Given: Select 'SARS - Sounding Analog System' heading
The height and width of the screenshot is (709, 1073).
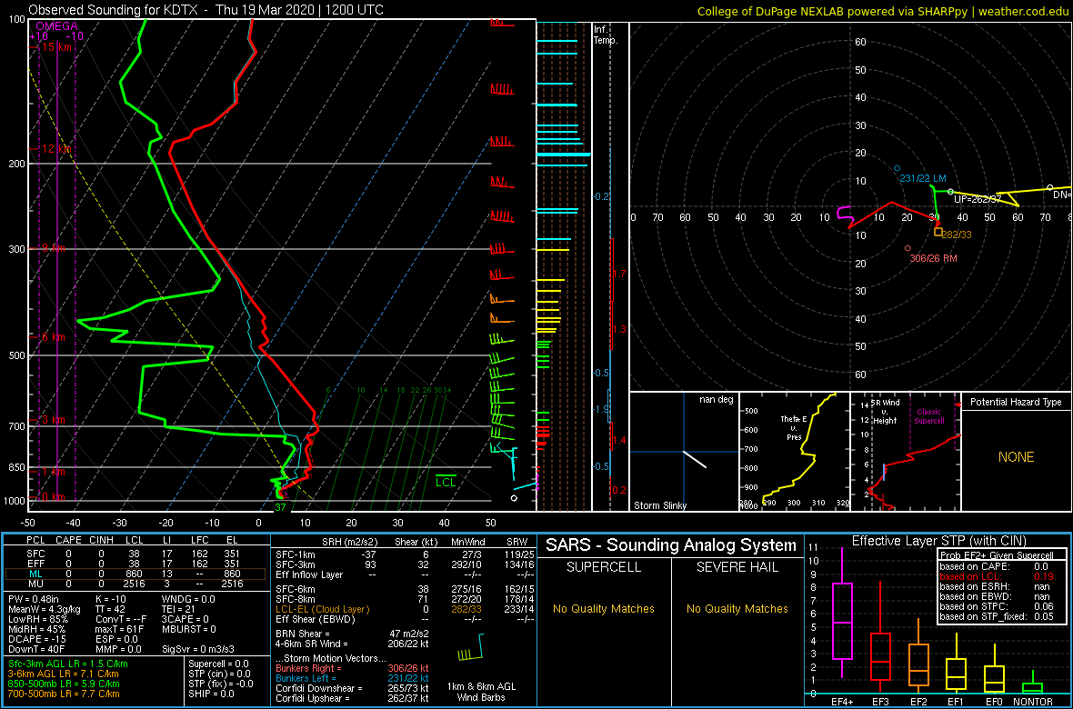Looking at the screenshot, I should pyautogui.click(x=671, y=545).
